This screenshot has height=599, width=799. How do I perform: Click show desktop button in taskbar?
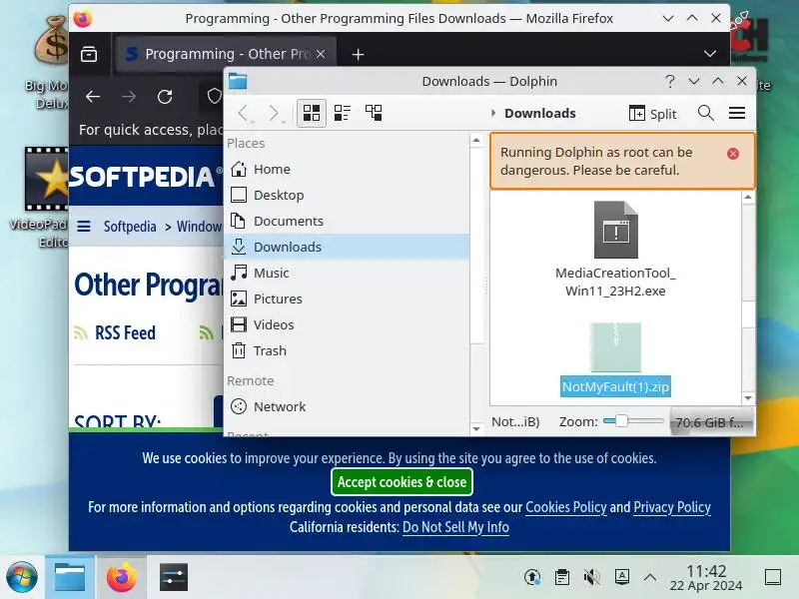[773, 577]
